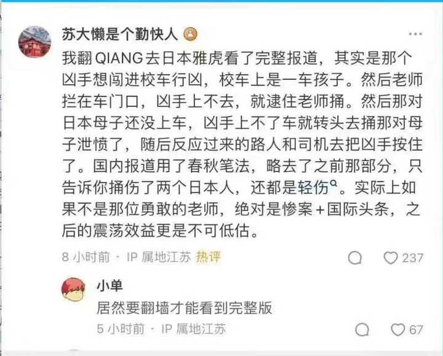The height and width of the screenshot is (356, 443).
Task: Click reply text 居然要翻墙才能看到完整版
Action: 185,307
